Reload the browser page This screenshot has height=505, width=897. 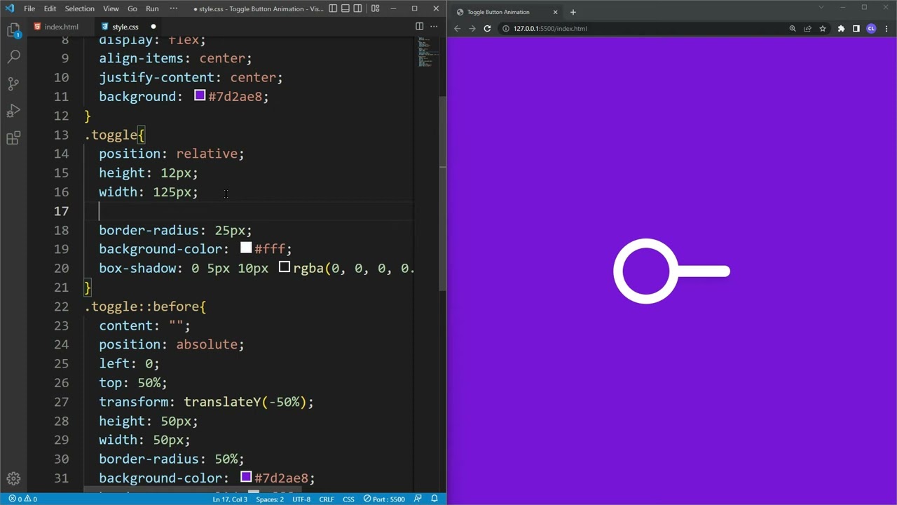point(487,29)
